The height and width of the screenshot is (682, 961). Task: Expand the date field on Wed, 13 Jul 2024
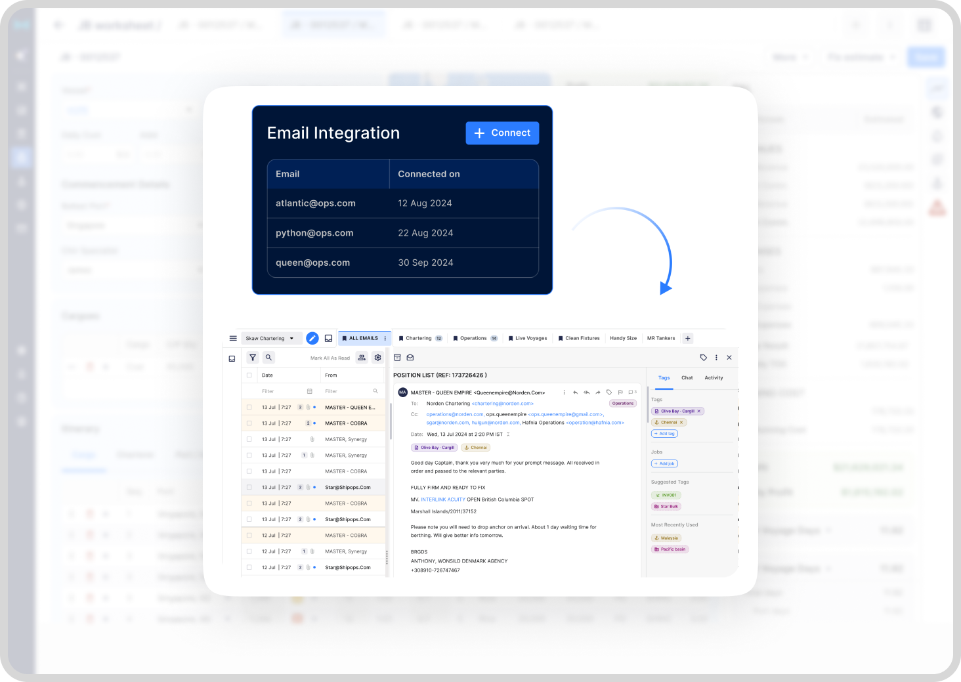tap(509, 433)
